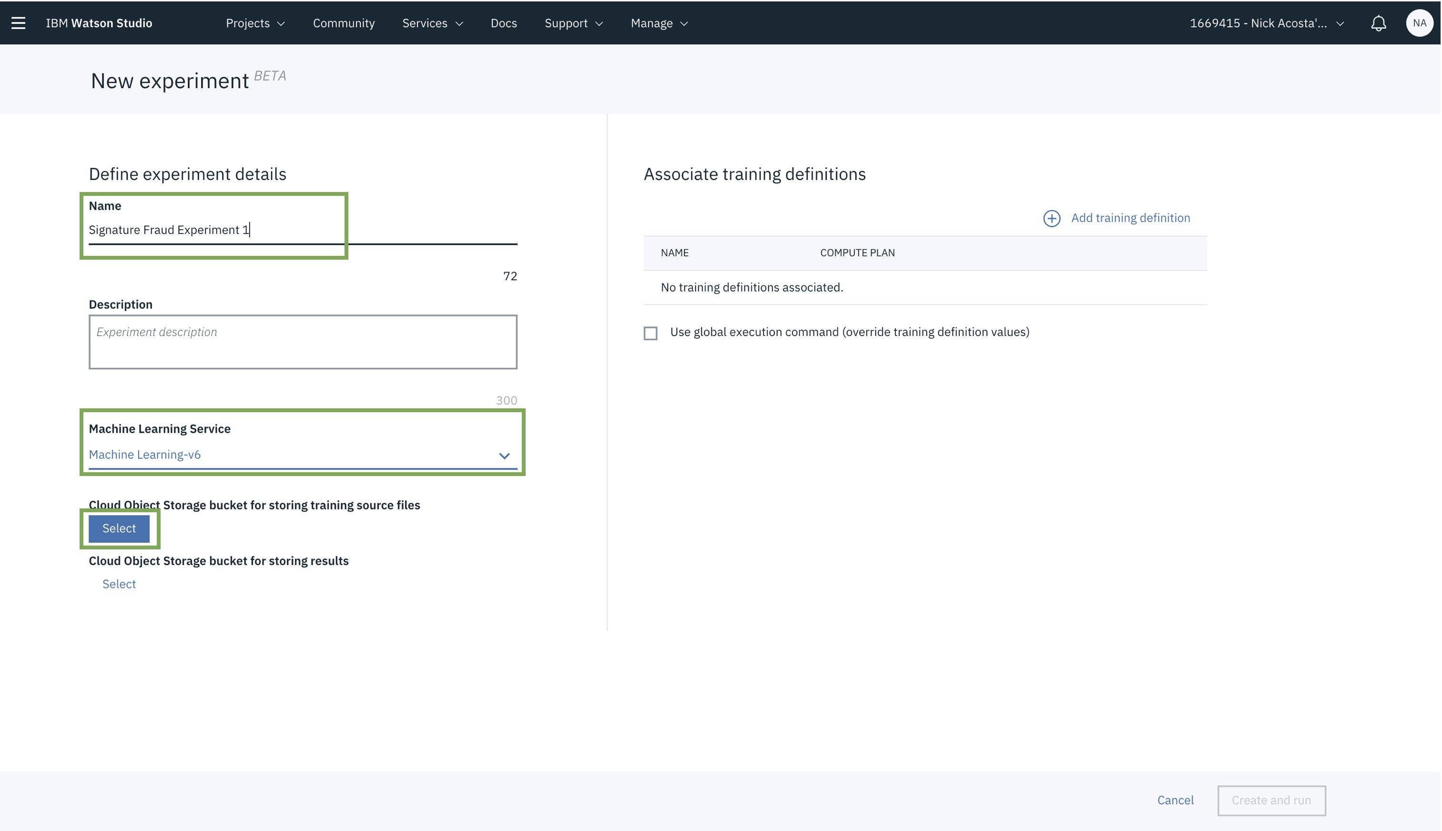Click the COMPUTE PLAN column header
Viewport: 1442px width, 831px height.
[857, 253]
